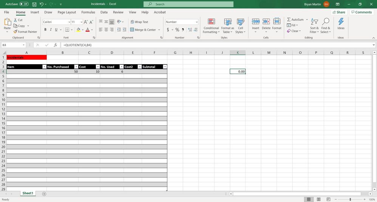Click Format cells icon in Cells group
This screenshot has height=202, width=377.
pos(277,22)
